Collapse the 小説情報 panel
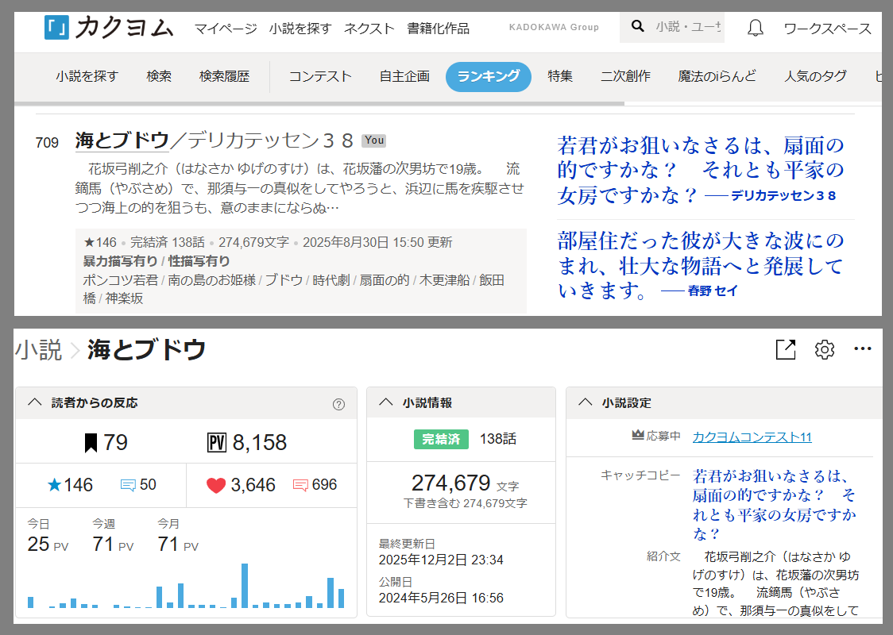 coord(385,402)
